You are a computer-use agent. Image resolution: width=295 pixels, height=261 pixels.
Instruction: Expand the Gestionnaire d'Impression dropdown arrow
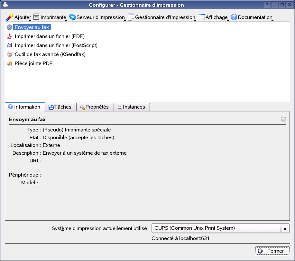(x=195, y=20)
